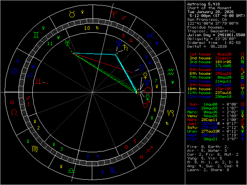Select the large red Sun circle glyph
Screen dimensions: 247x185
click(x=148, y=91)
